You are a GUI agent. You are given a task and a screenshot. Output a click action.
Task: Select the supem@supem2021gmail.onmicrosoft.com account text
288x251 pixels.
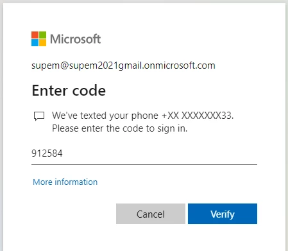pos(123,65)
